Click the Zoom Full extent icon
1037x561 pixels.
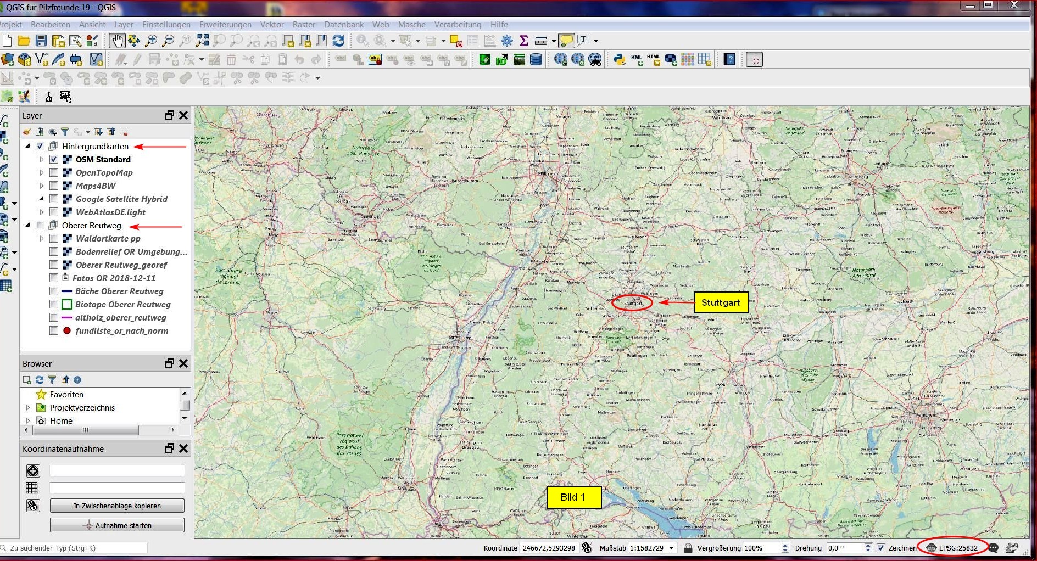(203, 40)
